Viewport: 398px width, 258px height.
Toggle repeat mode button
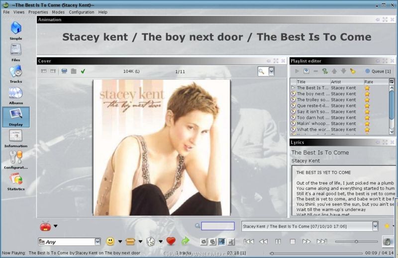(203, 242)
